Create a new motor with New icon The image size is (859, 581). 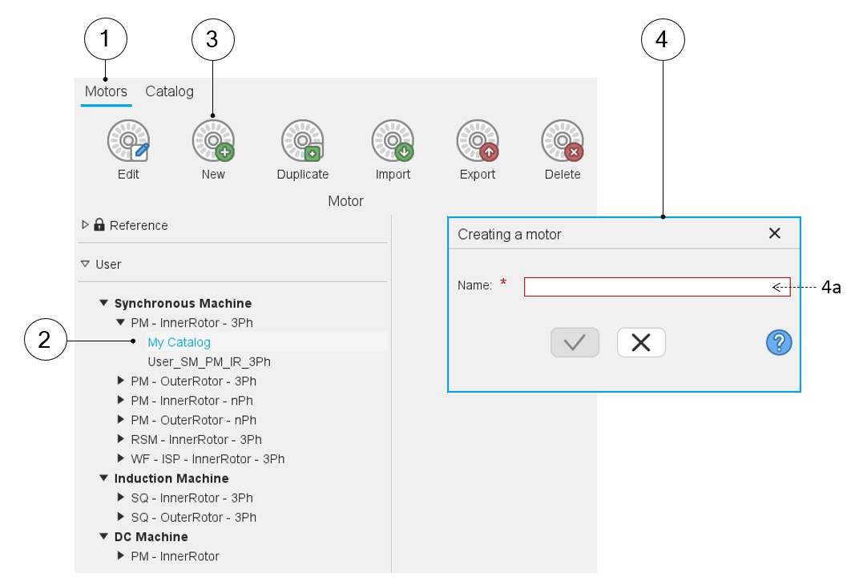click(213, 141)
